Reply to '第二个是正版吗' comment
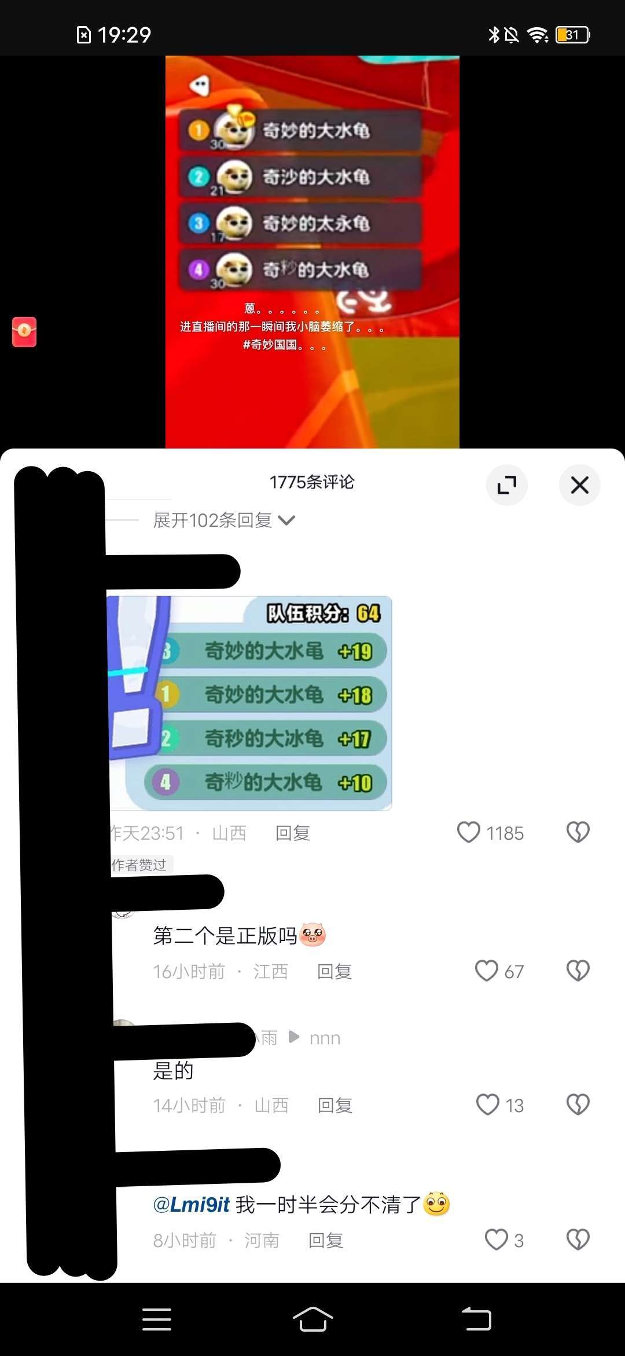625x1356 pixels. pos(334,971)
